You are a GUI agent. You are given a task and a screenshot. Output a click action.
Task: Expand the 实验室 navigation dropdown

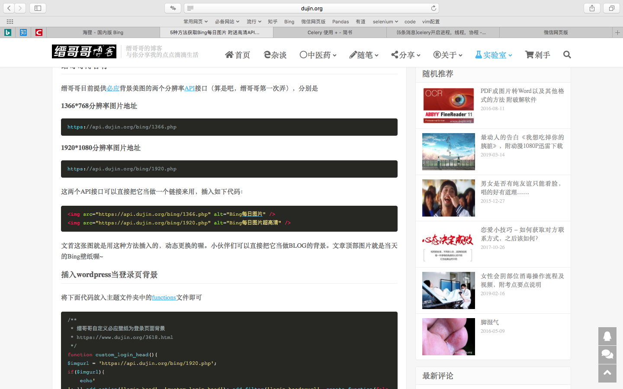click(494, 55)
